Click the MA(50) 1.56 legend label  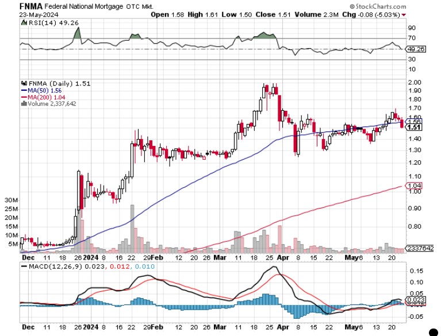pyautogui.click(x=44, y=91)
